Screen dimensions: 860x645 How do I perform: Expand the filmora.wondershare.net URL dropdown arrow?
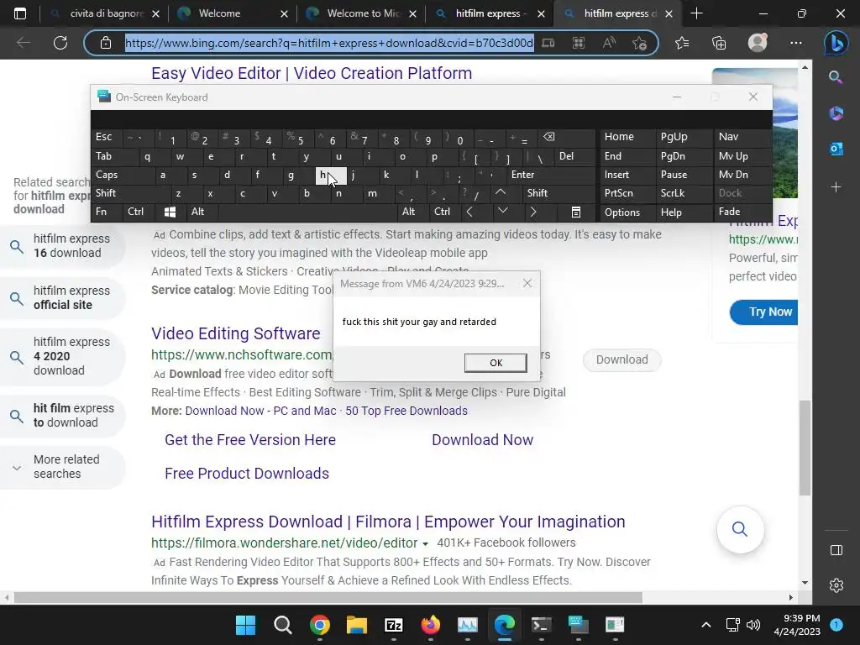click(425, 543)
